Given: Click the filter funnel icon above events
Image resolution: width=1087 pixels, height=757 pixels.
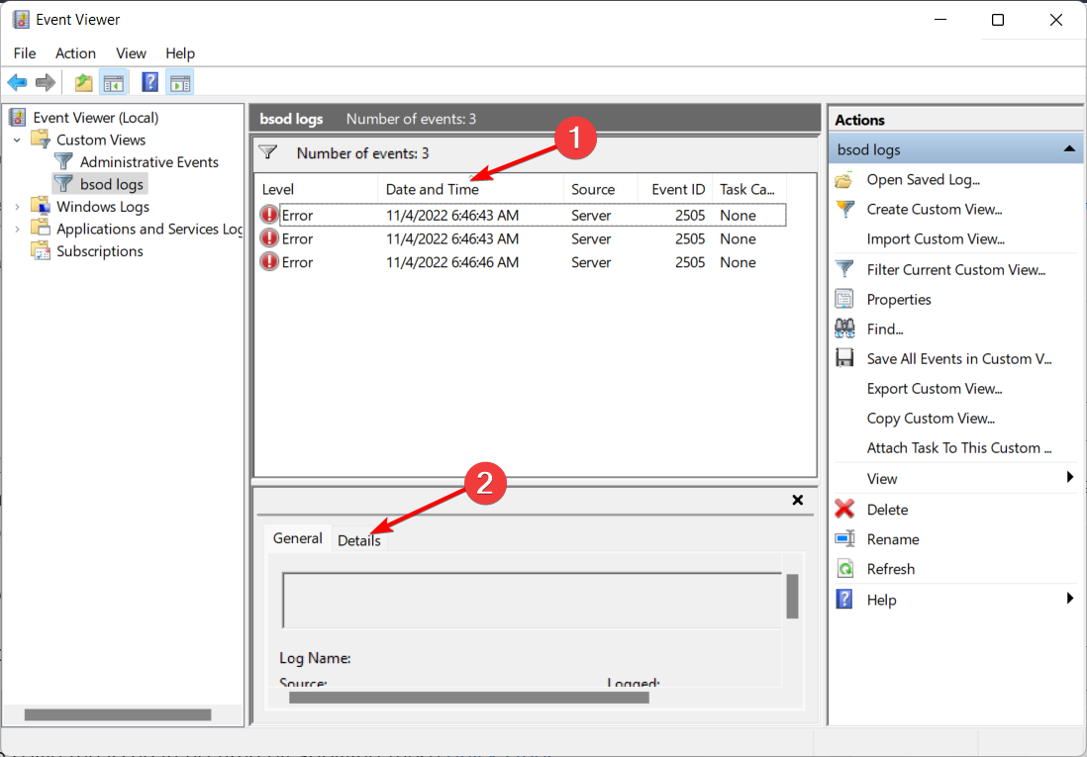Looking at the screenshot, I should 268,152.
